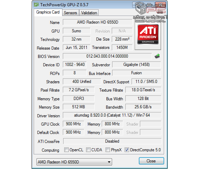
Task: Click the Name field showing AMD Radeon HD 6550D
Action: click(98, 22)
